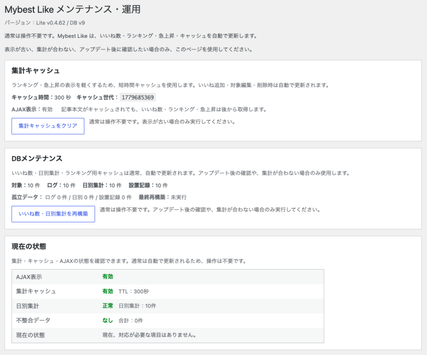Click the 日別集計 row label in status table
Image resolution: width=427 pixels, height=355 pixels.
[28, 306]
